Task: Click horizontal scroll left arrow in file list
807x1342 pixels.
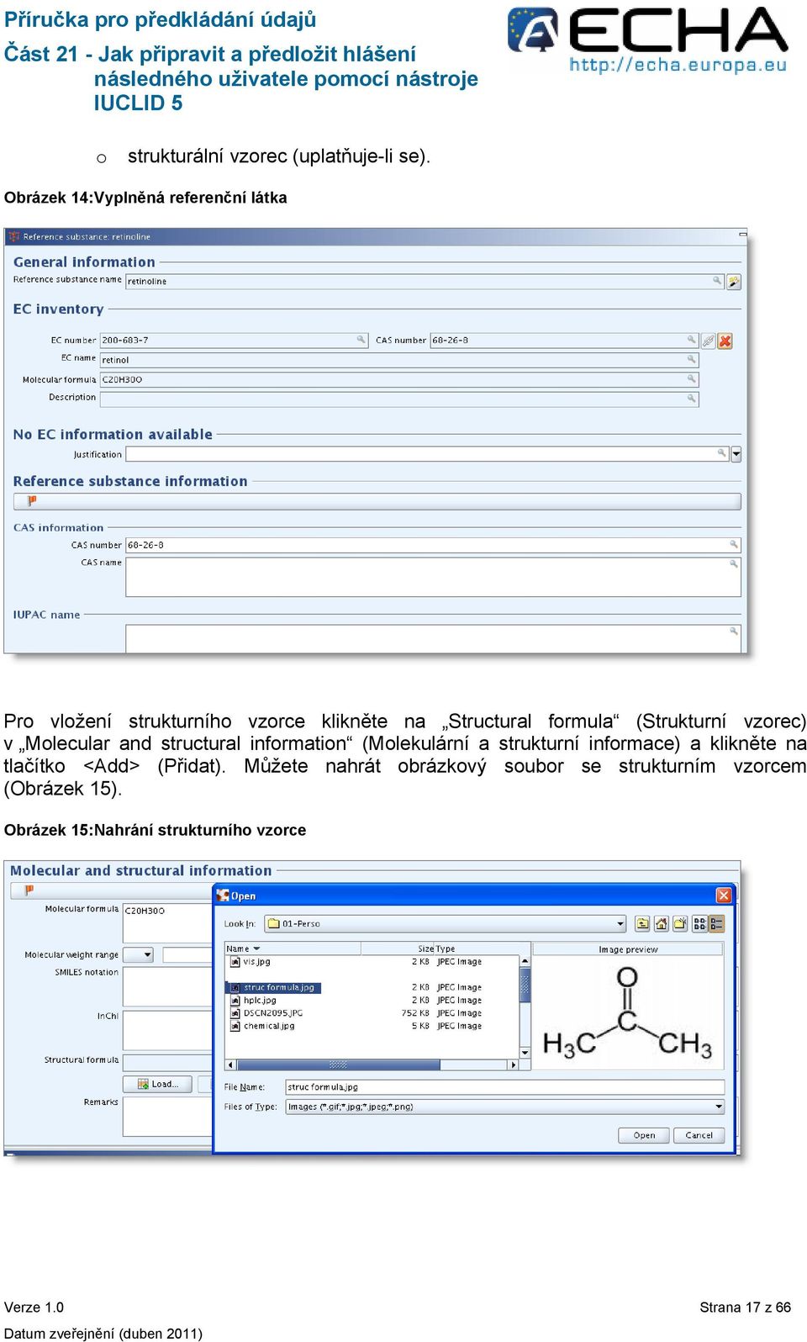Action: coord(230,1065)
